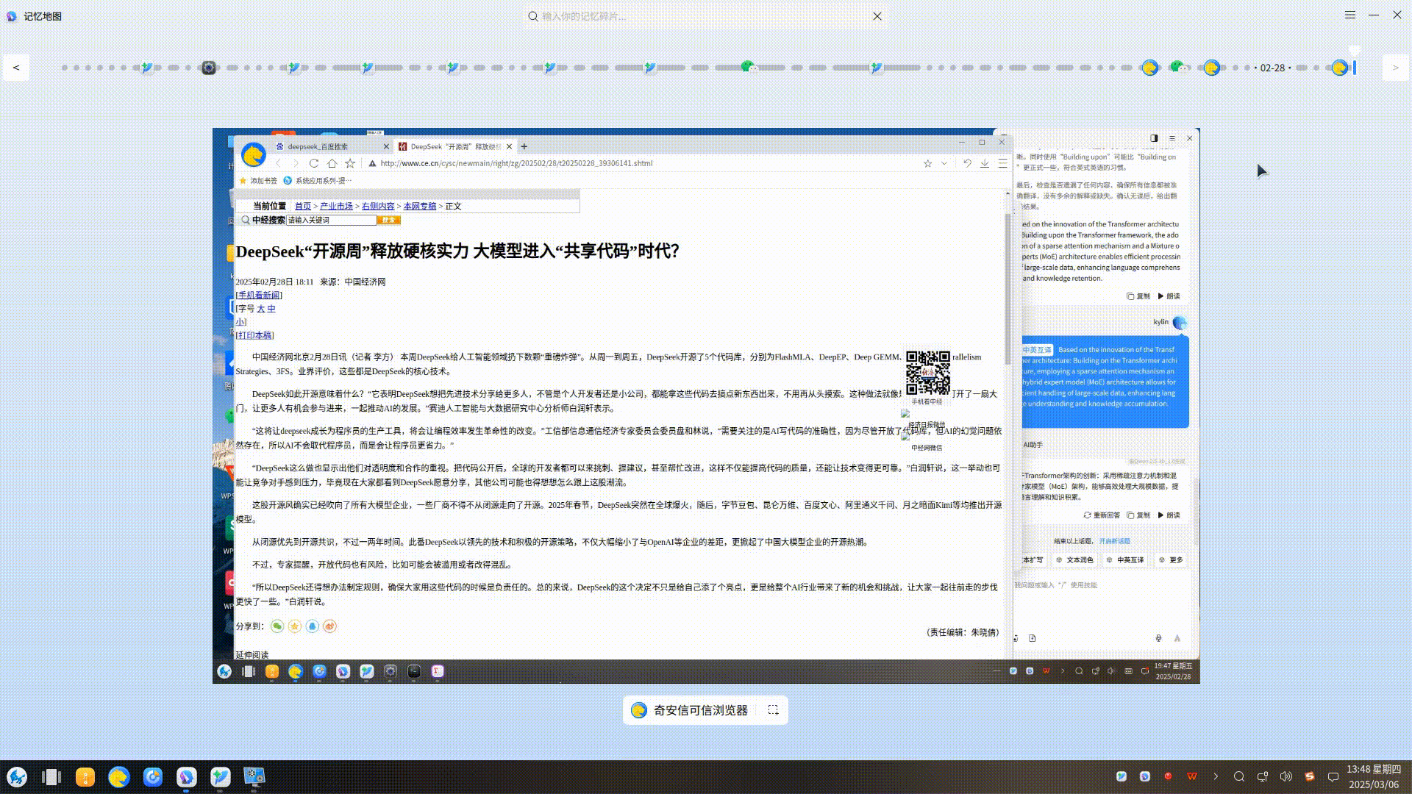Click the red circular tray icon

tap(1169, 776)
